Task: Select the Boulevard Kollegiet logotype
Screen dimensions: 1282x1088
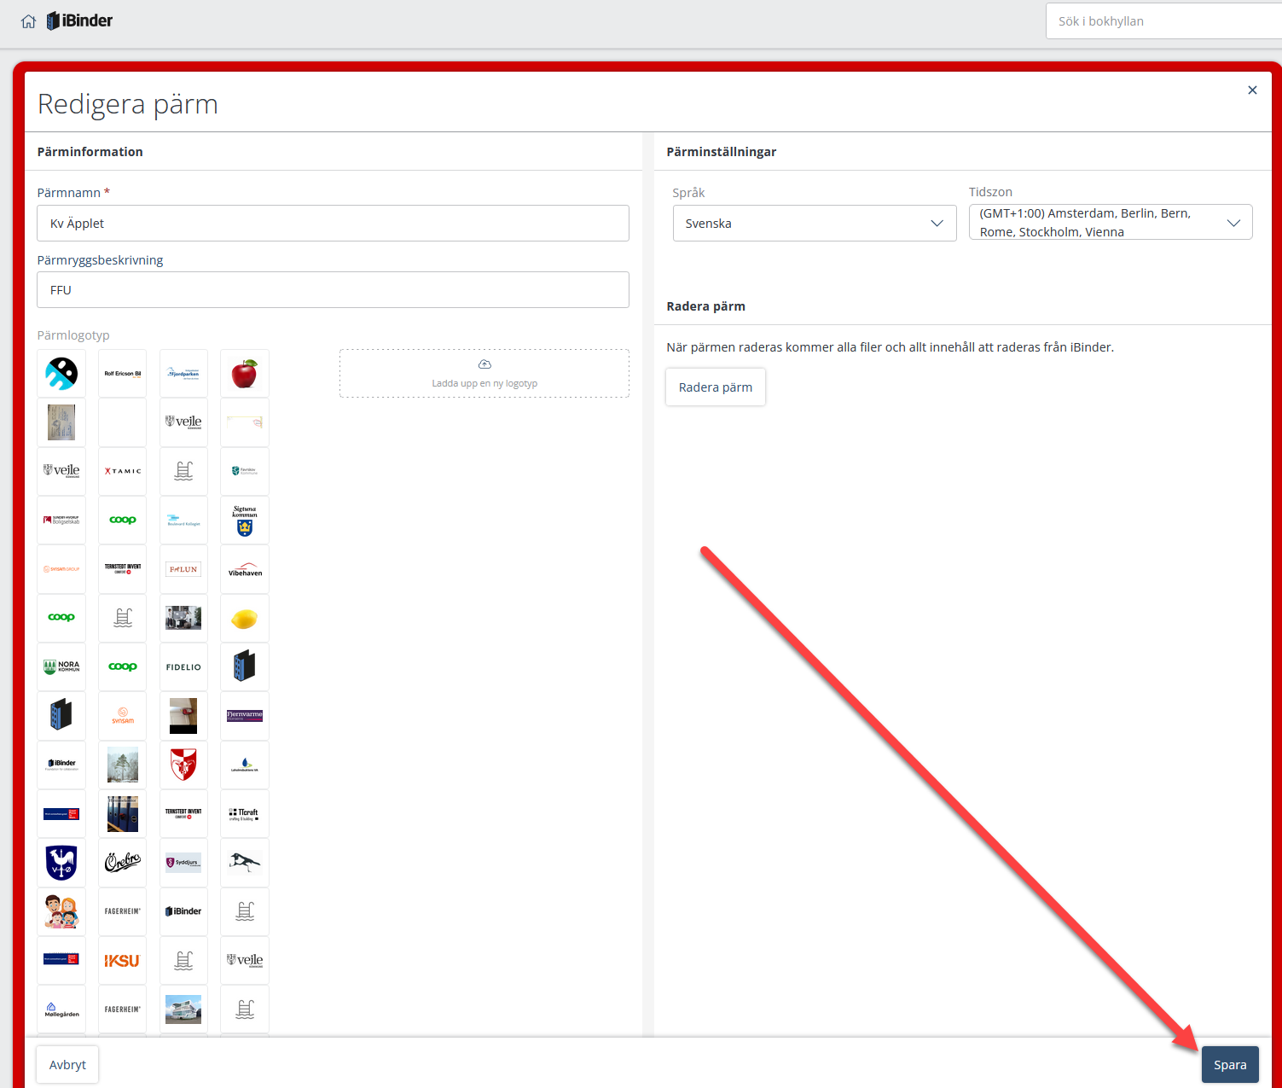Action: (183, 520)
